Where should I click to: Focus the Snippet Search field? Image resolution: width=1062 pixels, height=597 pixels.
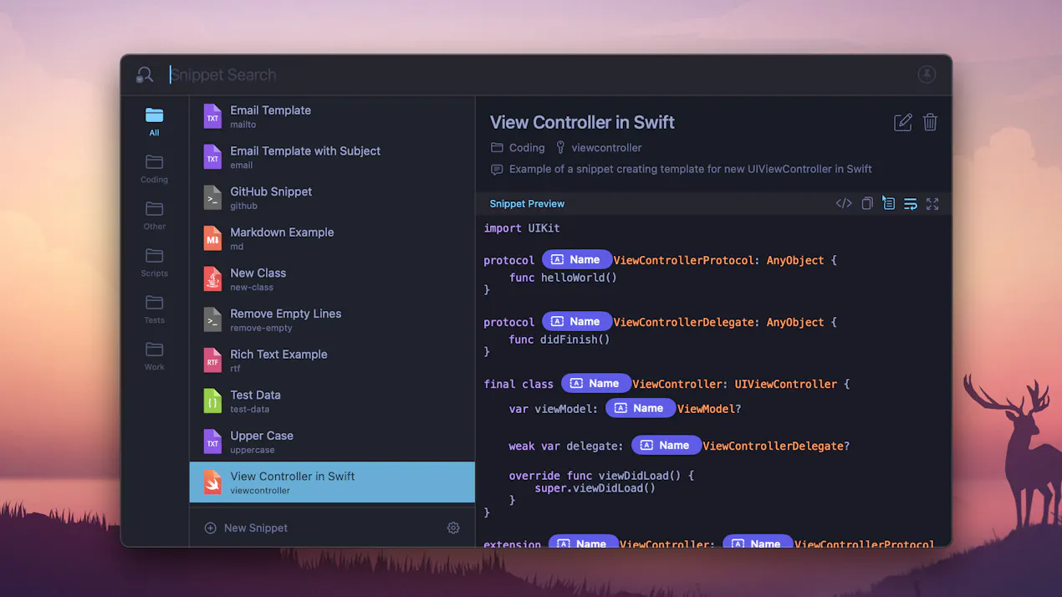point(535,75)
